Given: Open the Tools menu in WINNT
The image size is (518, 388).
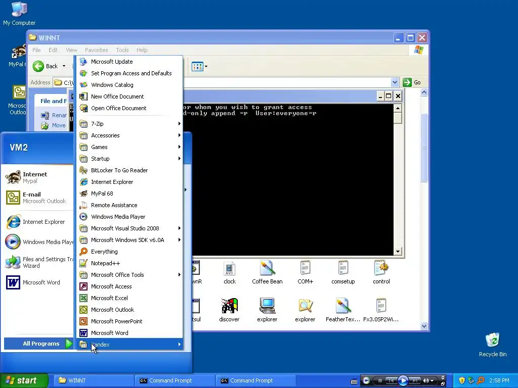Looking at the screenshot, I should 122,50.
